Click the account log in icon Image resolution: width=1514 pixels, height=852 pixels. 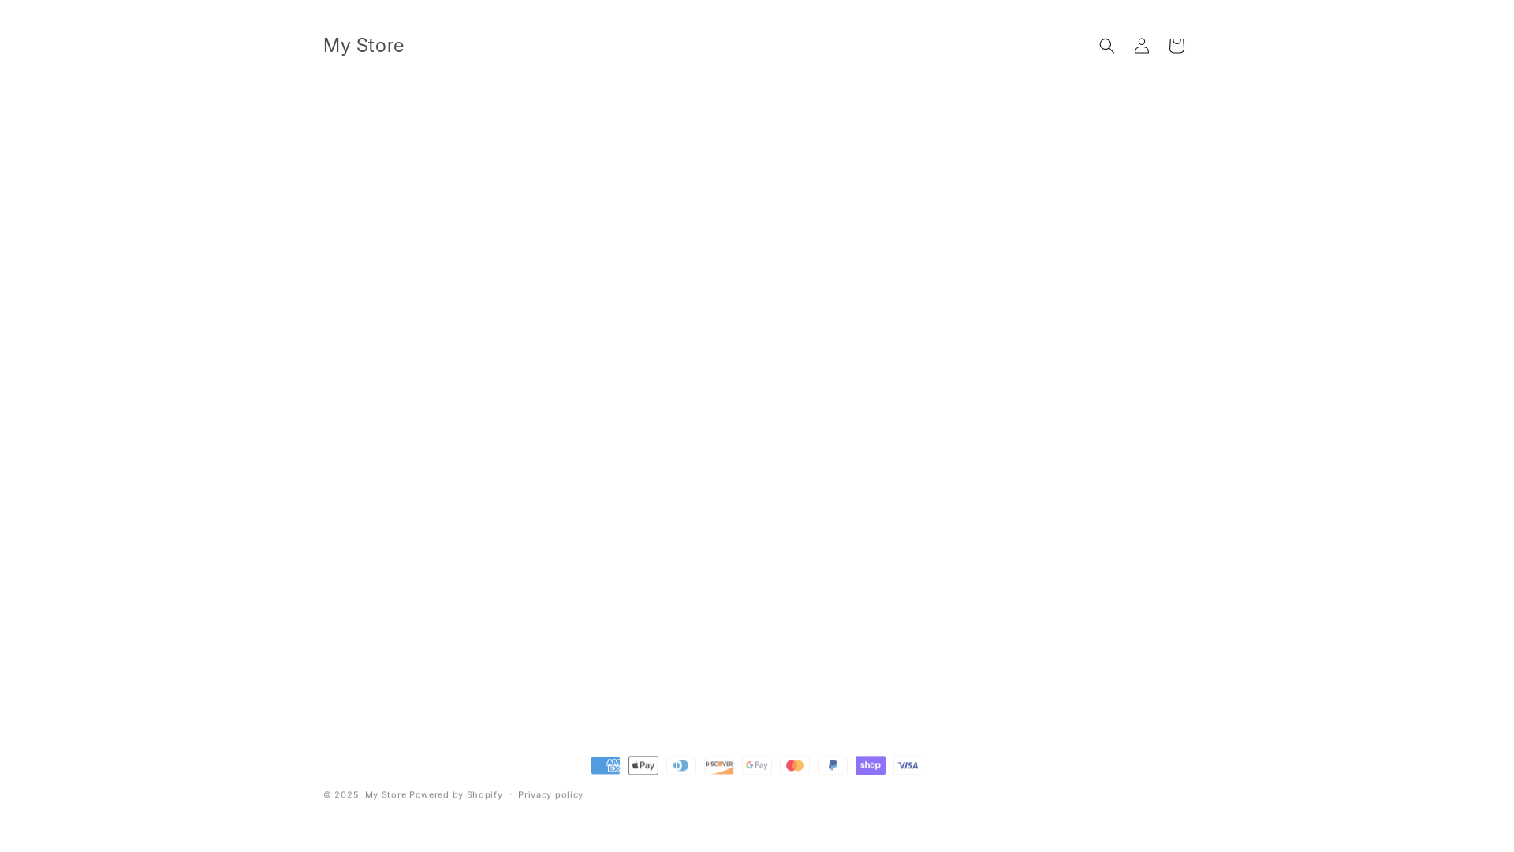1142,46
